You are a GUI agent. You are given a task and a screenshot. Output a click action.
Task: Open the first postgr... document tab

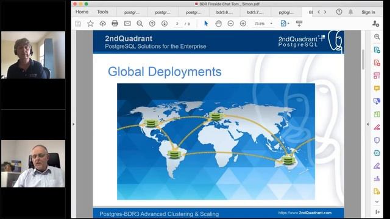132,12
